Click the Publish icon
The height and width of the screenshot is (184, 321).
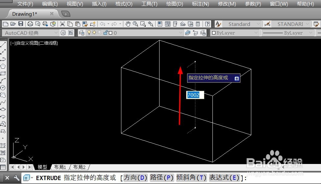[x=45, y=24]
